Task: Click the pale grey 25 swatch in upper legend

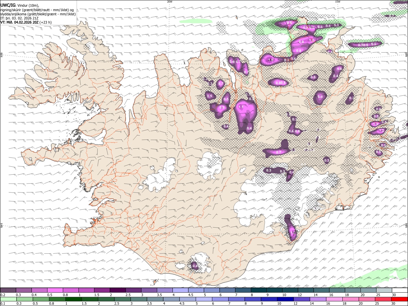Action: pyautogui.click(x=384, y=290)
